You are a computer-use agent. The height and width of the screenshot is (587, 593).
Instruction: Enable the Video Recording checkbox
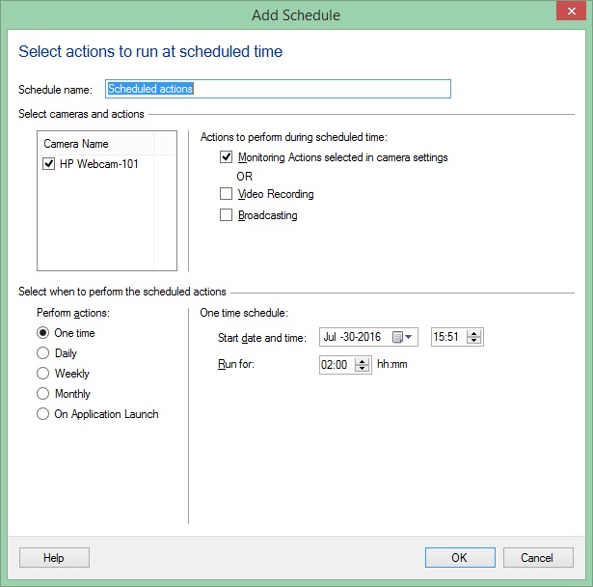coord(227,194)
